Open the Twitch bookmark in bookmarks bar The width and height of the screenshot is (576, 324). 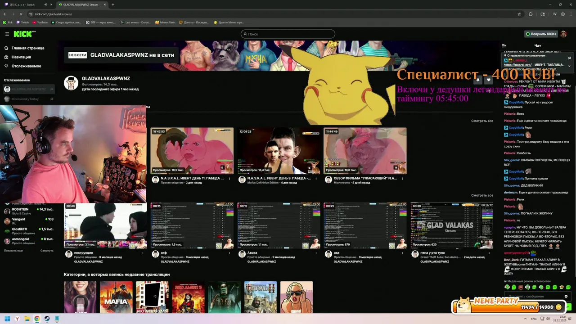click(x=22, y=22)
